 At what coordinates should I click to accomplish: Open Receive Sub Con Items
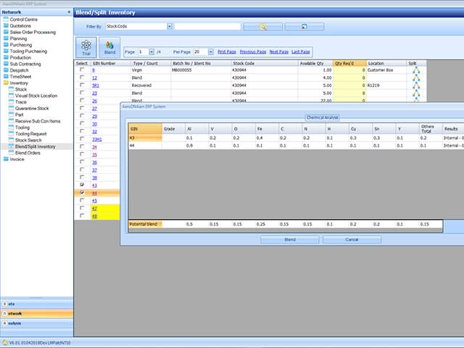click(38, 121)
